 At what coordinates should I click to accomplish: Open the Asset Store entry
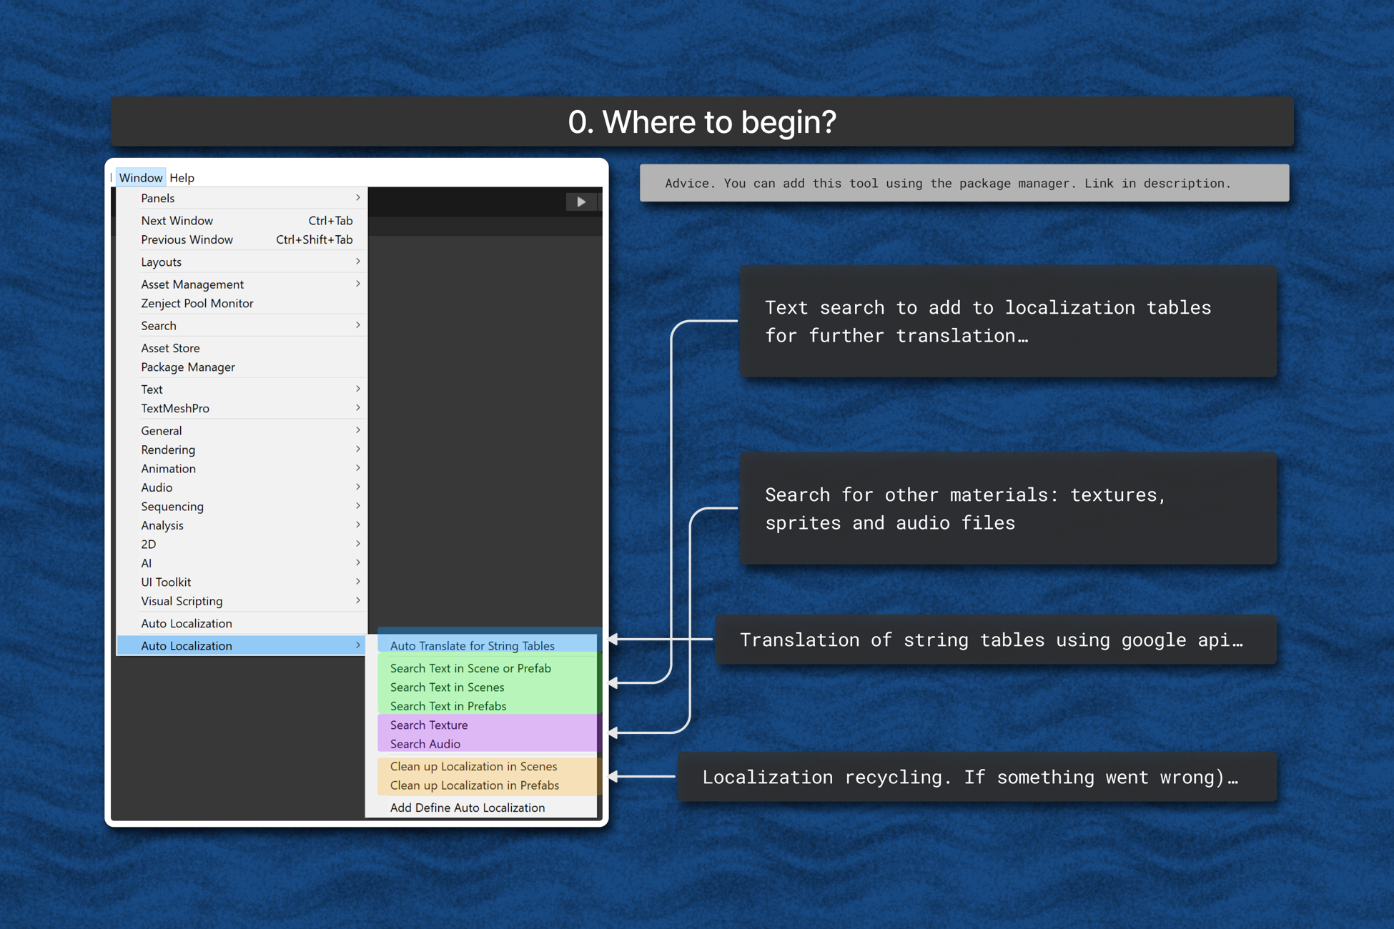[170, 348]
